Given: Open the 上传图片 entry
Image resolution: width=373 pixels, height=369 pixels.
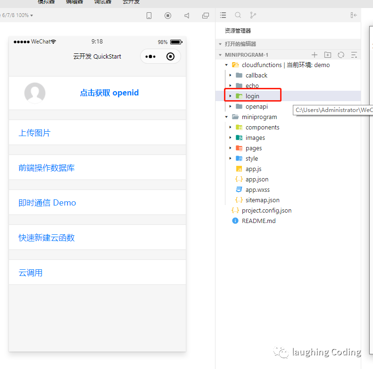Looking at the screenshot, I should [x=97, y=133].
